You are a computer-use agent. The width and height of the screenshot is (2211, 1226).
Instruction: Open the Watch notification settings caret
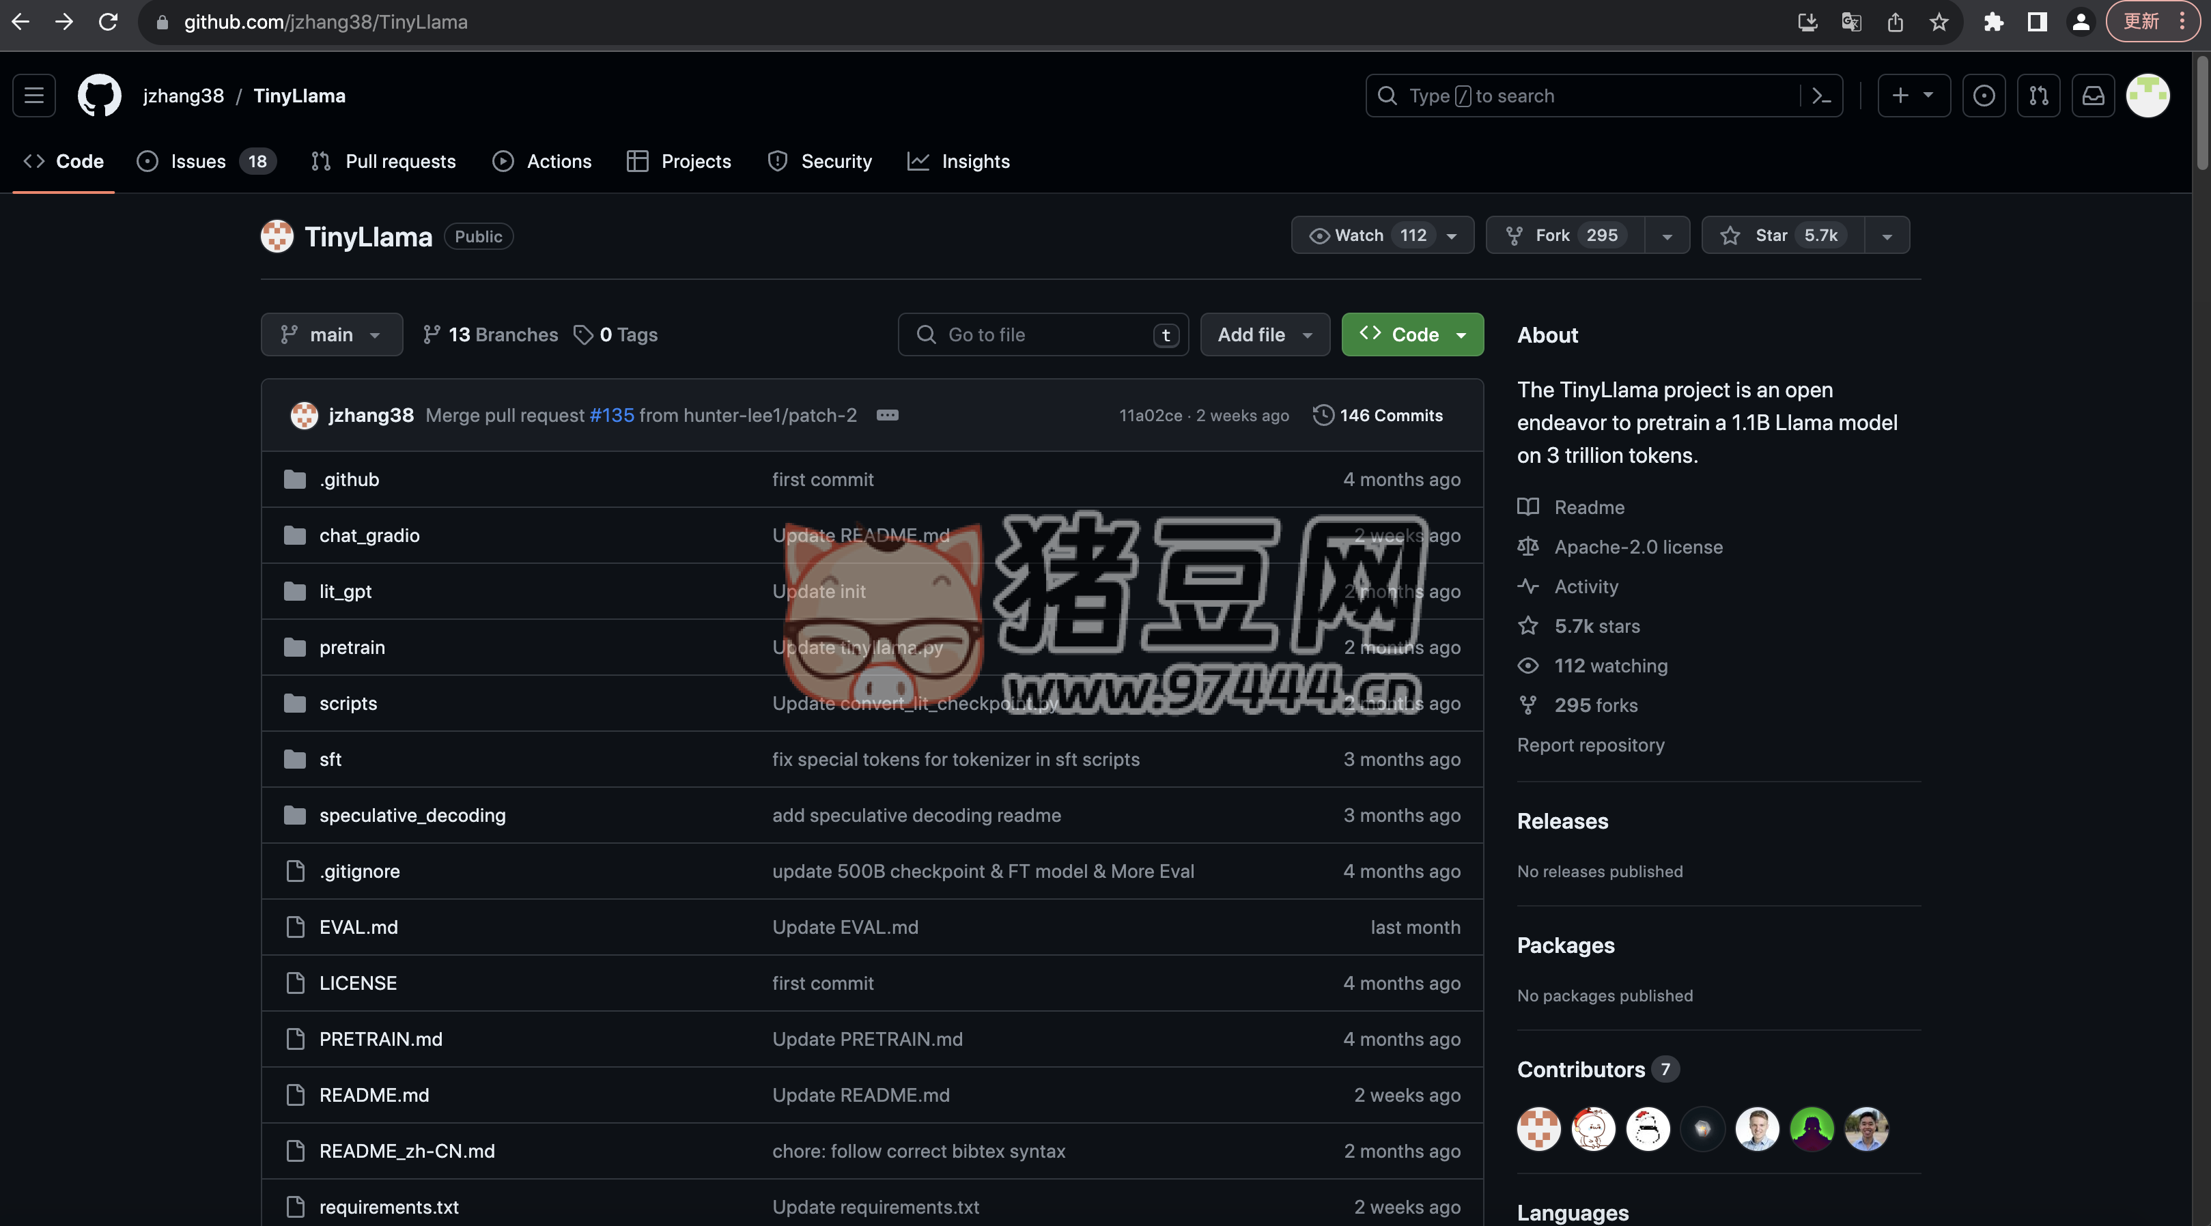(x=1452, y=235)
